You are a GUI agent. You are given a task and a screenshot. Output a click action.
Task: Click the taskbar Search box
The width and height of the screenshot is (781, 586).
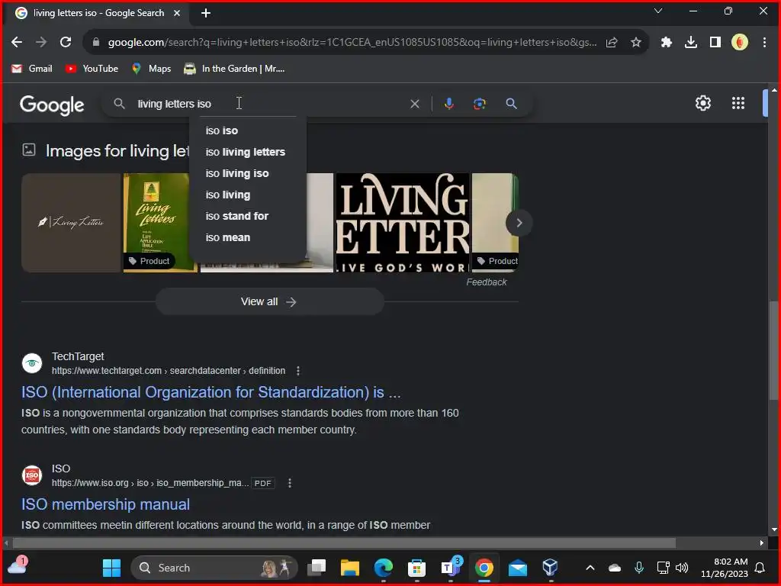(214, 568)
